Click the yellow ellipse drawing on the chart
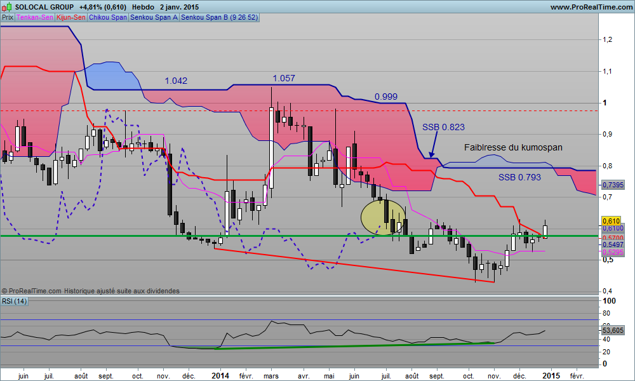The height and width of the screenshot is (381, 635). coord(383,217)
